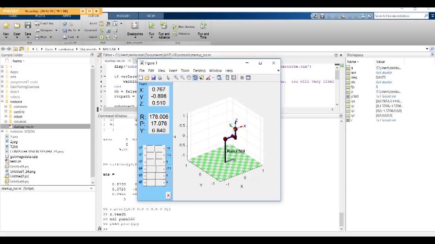The width and height of the screenshot is (435, 244).
Task: Select the Data Cursor tool in Figure 1
Action: 202,78
